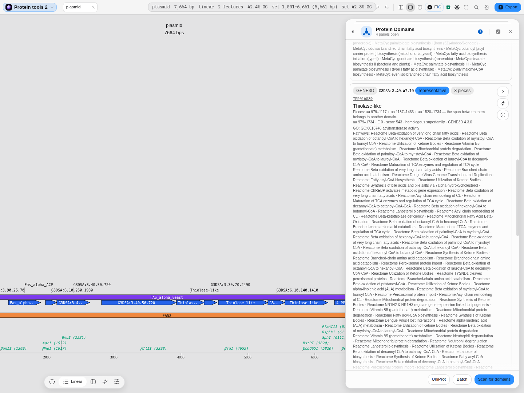Click the Protein Domains panel scrollbar

(517, 198)
